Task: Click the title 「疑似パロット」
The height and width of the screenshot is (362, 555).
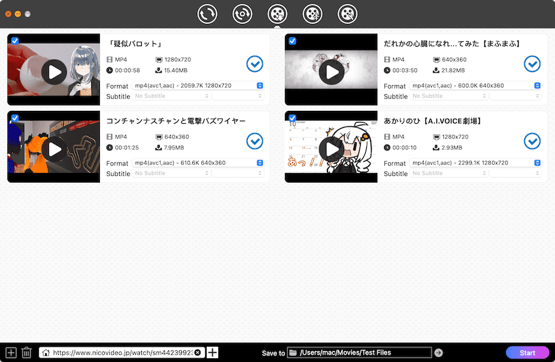Action: tap(134, 44)
